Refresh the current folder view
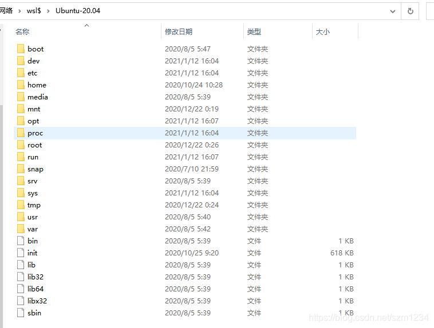 pyautogui.click(x=410, y=11)
